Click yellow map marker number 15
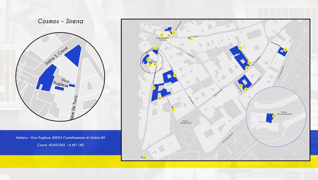Screen dimensions: 318x180 (x=247, y=68)
